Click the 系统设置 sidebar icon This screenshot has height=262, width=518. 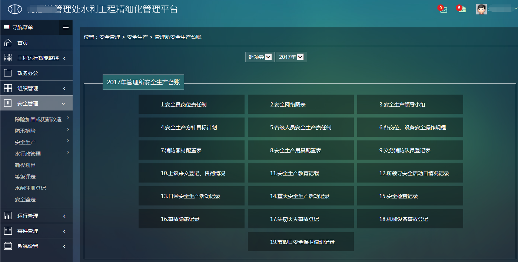click(8, 246)
